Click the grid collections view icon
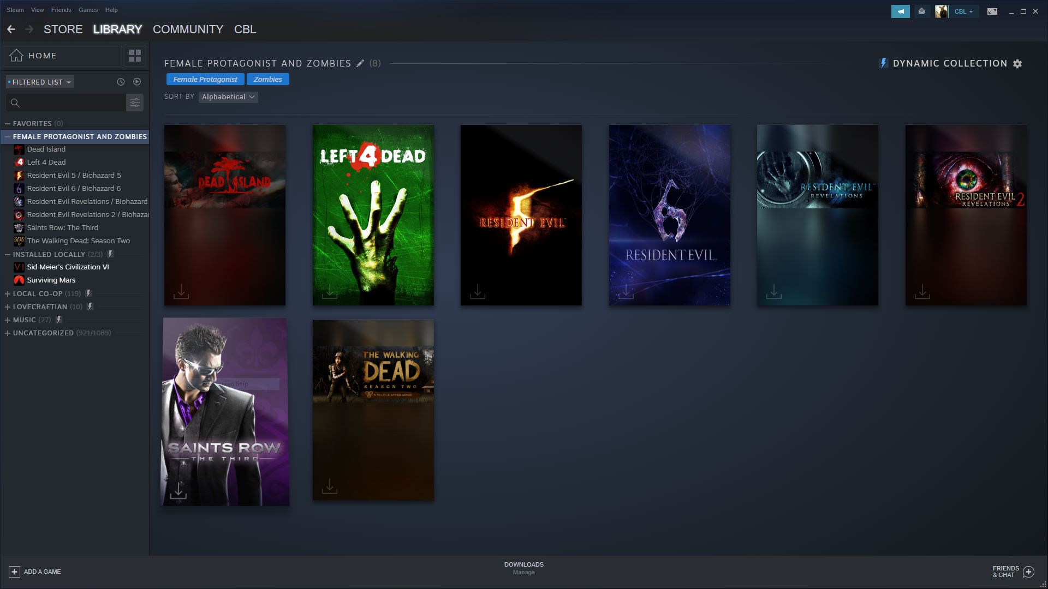 click(134, 56)
